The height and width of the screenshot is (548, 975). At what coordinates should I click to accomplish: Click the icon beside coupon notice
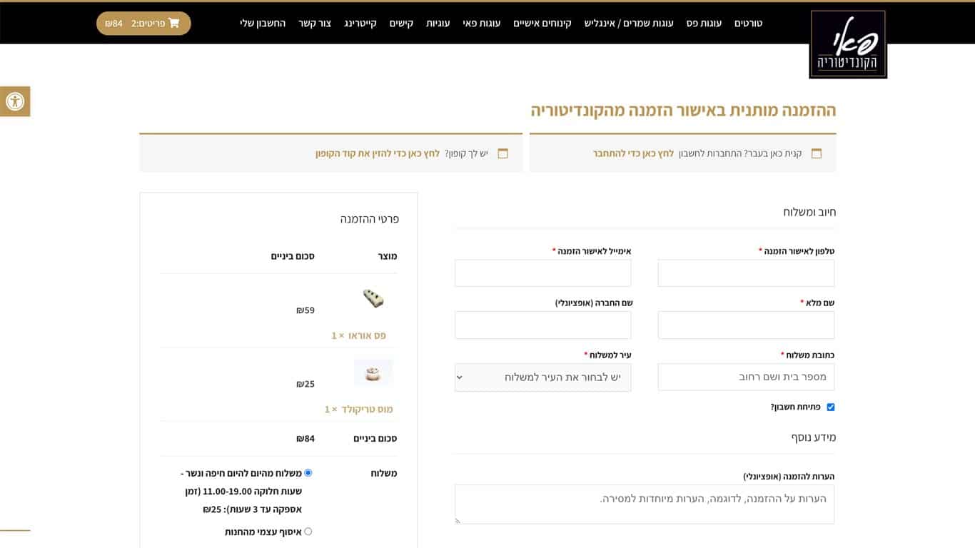(502, 153)
